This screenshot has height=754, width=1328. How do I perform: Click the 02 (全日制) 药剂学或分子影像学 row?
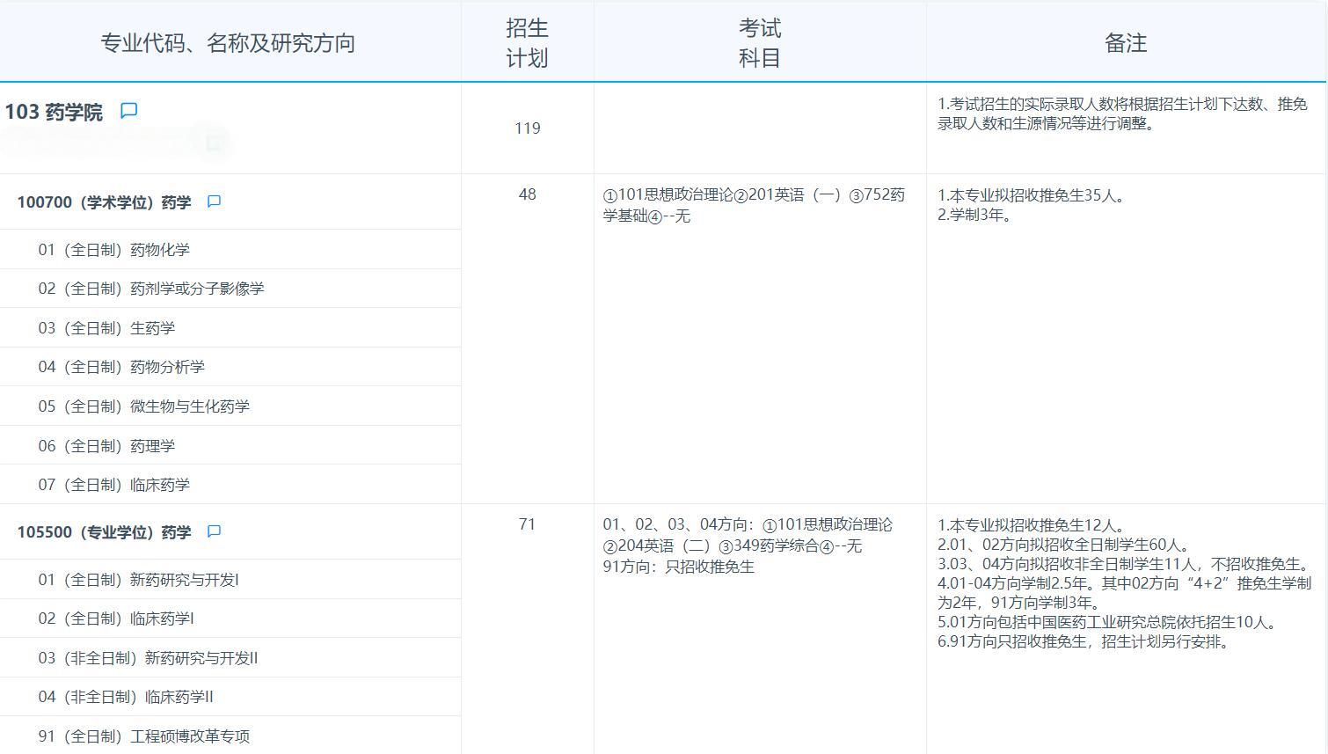pos(154,288)
